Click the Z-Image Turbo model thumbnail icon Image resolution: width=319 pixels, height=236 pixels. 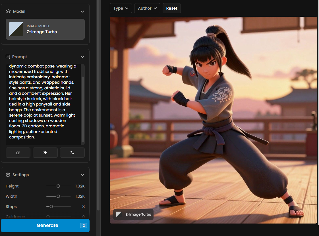point(16,29)
